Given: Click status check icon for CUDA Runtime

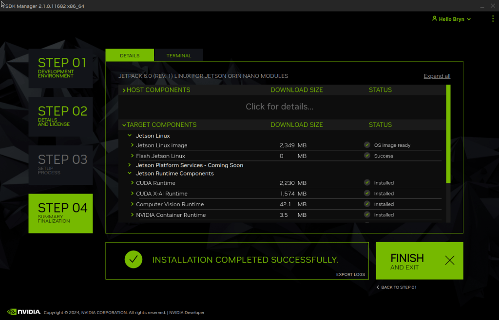Looking at the screenshot, I should point(367,183).
